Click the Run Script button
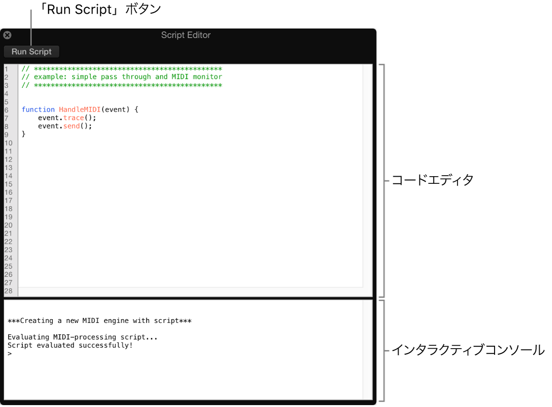The height and width of the screenshot is (407, 552). click(31, 51)
